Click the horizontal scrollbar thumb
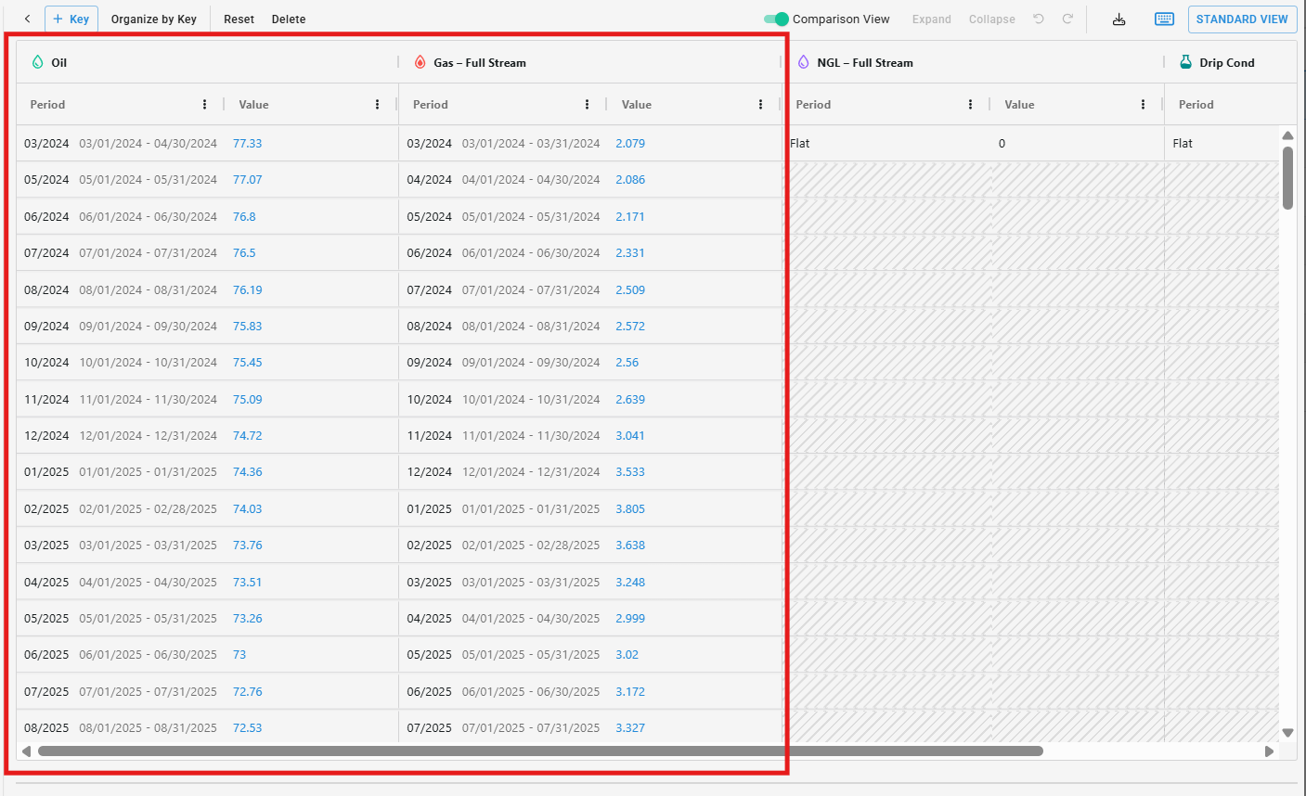Screen dimensions: 1306x796 (x=540, y=751)
